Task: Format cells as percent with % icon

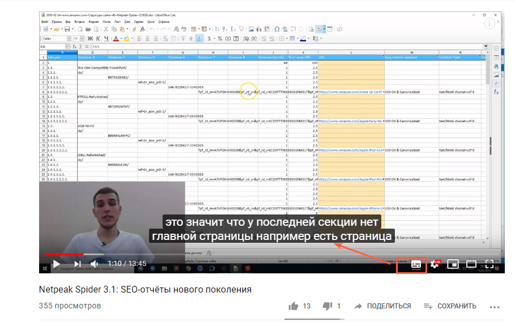Action: 219,38
